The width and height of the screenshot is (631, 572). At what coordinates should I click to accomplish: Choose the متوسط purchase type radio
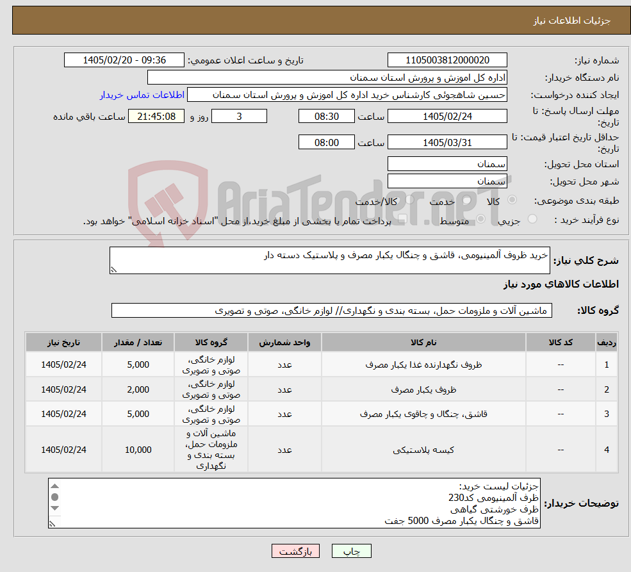coord(480,219)
